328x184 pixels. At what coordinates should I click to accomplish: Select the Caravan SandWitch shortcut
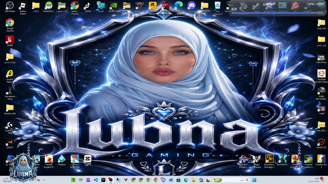(x=75, y=162)
